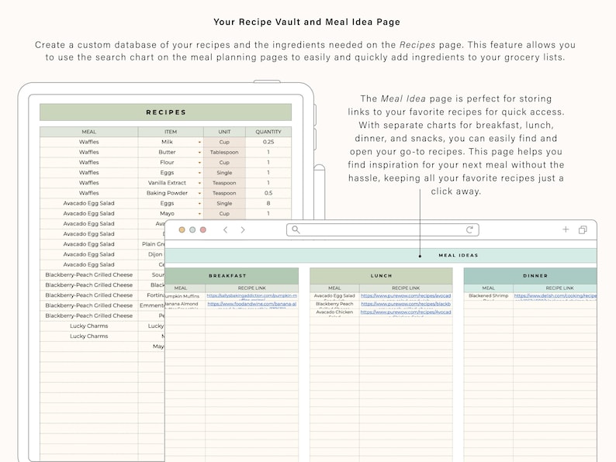This screenshot has height=462, width=616.
Task: Select the Cup unit cell for Milk
Action: 224,142
